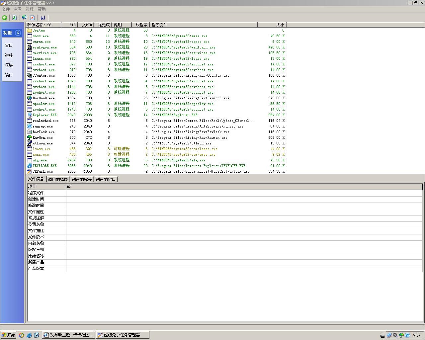Click the icon beside winlogon.exe

click(30, 47)
